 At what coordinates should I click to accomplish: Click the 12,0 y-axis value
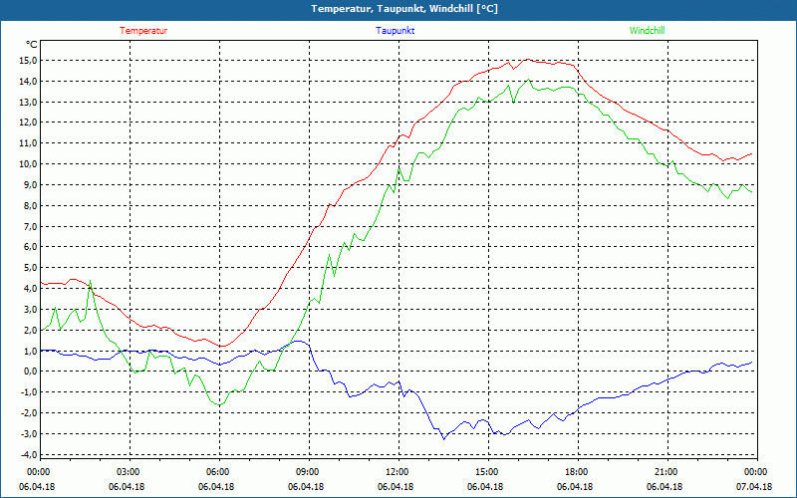coord(29,123)
